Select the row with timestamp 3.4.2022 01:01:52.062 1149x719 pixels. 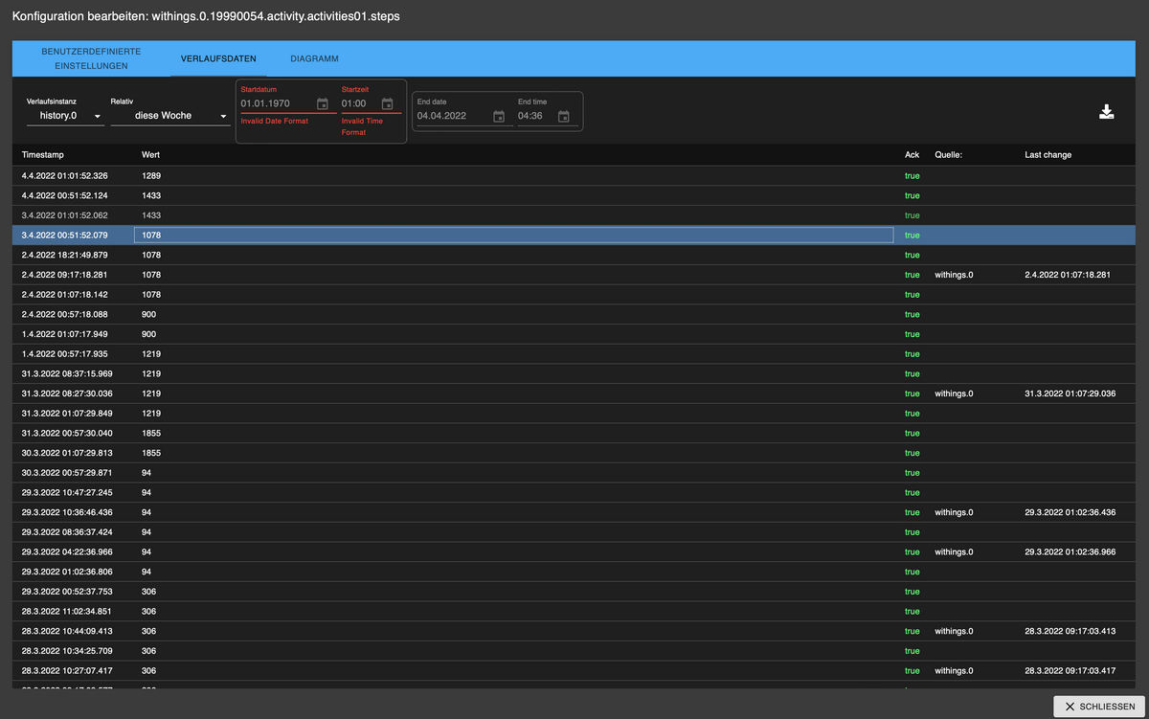click(574, 215)
